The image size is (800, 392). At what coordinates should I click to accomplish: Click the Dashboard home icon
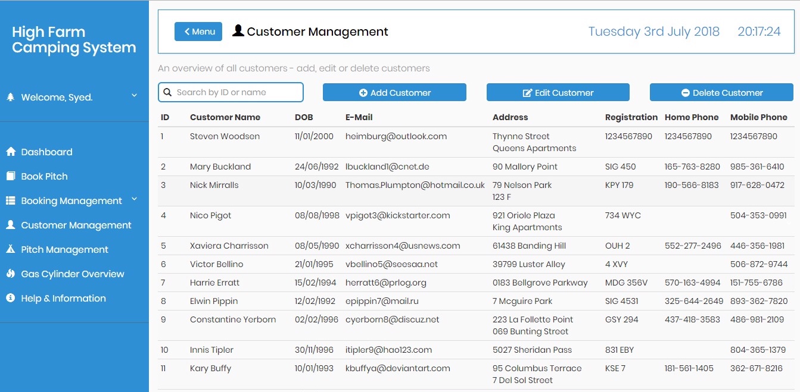(10, 152)
